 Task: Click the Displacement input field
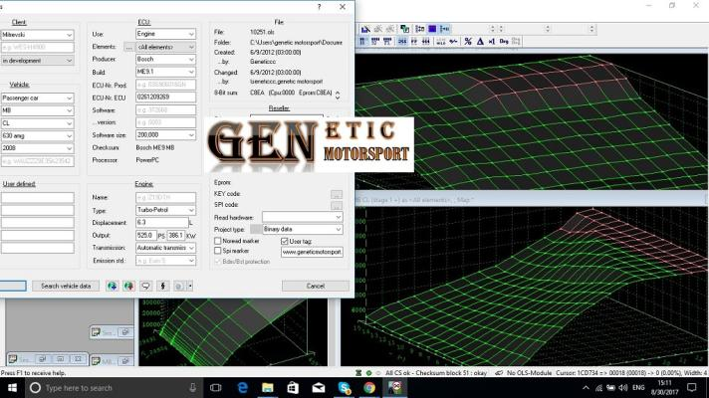(x=159, y=223)
